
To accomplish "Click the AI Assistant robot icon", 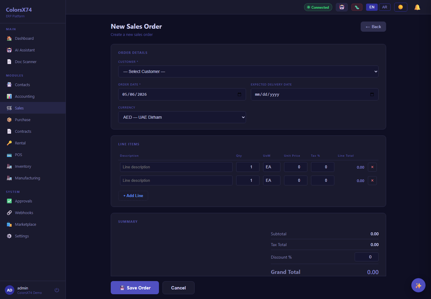I will point(9,50).
